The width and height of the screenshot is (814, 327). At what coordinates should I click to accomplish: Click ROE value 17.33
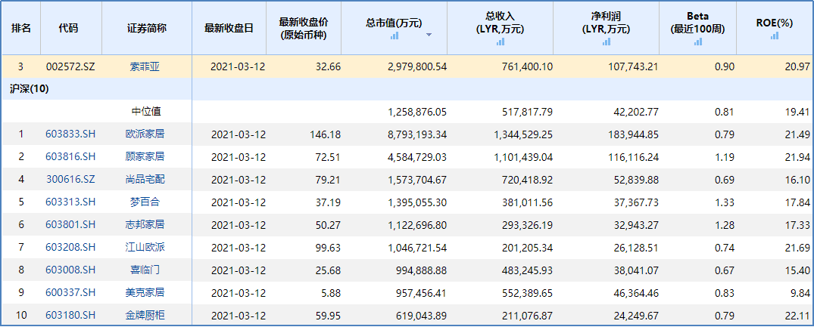[798, 224]
